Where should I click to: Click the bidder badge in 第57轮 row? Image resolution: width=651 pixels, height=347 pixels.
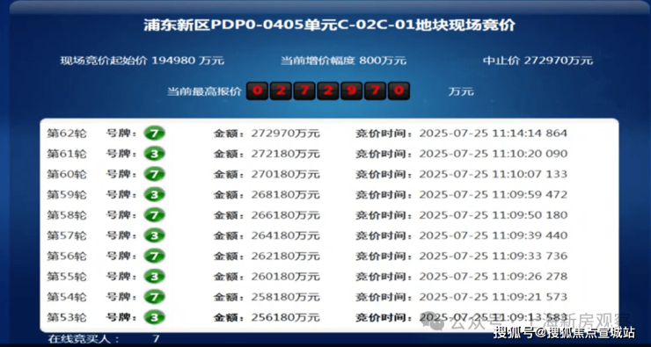click(155, 235)
